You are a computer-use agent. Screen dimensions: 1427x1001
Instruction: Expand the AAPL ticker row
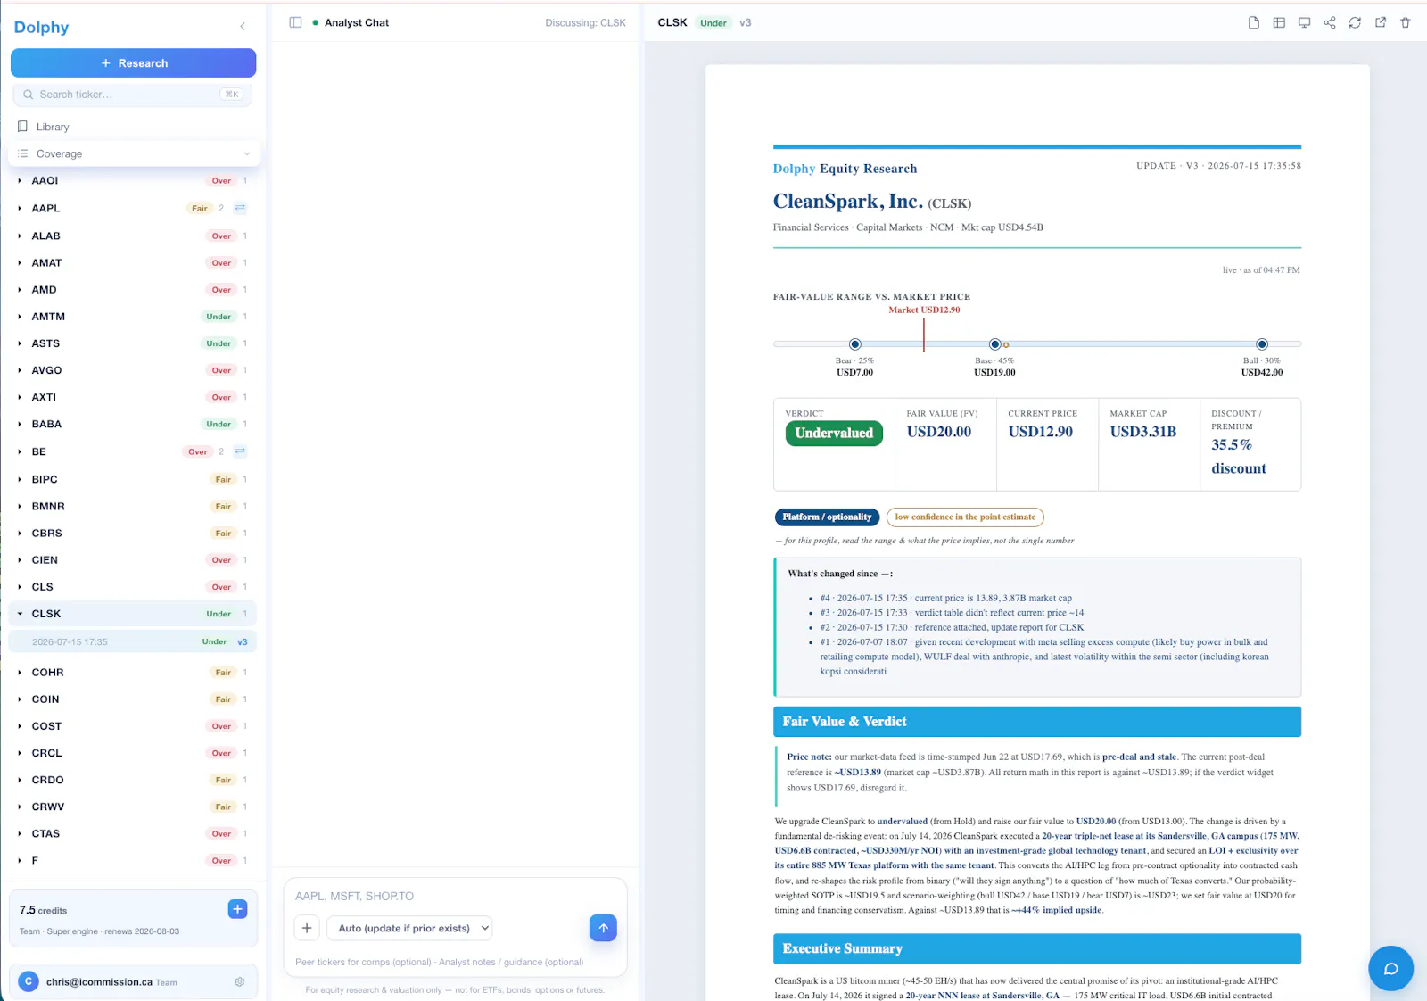pos(20,208)
